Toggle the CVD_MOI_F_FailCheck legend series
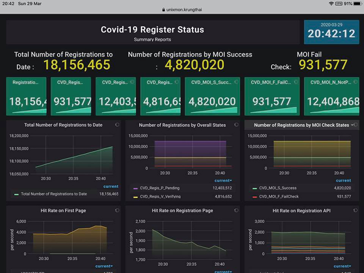 point(279,197)
